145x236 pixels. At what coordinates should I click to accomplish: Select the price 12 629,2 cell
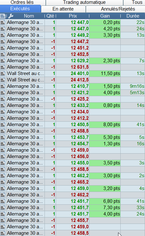(x=72, y=61)
